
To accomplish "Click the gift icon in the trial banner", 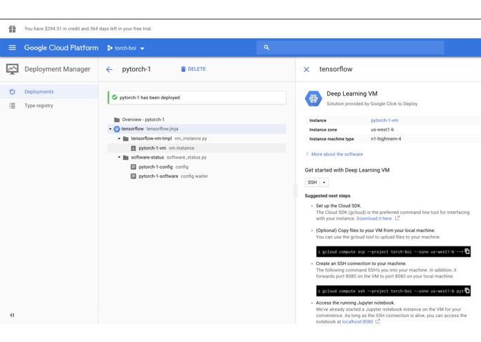I will click(12, 29).
